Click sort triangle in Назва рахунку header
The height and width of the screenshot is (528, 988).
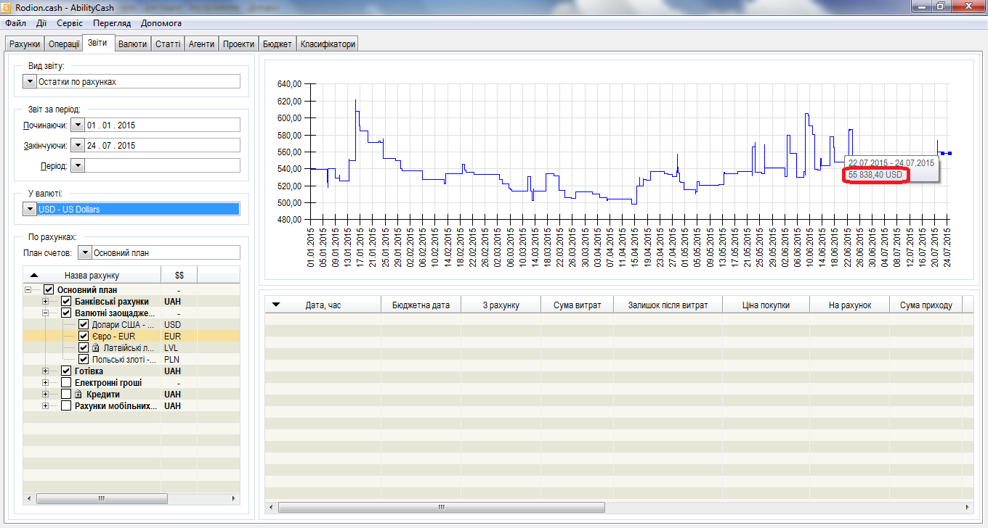[x=34, y=276]
